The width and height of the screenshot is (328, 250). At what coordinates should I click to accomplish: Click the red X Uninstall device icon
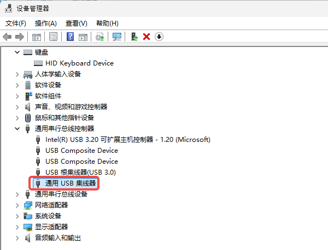click(147, 37)
